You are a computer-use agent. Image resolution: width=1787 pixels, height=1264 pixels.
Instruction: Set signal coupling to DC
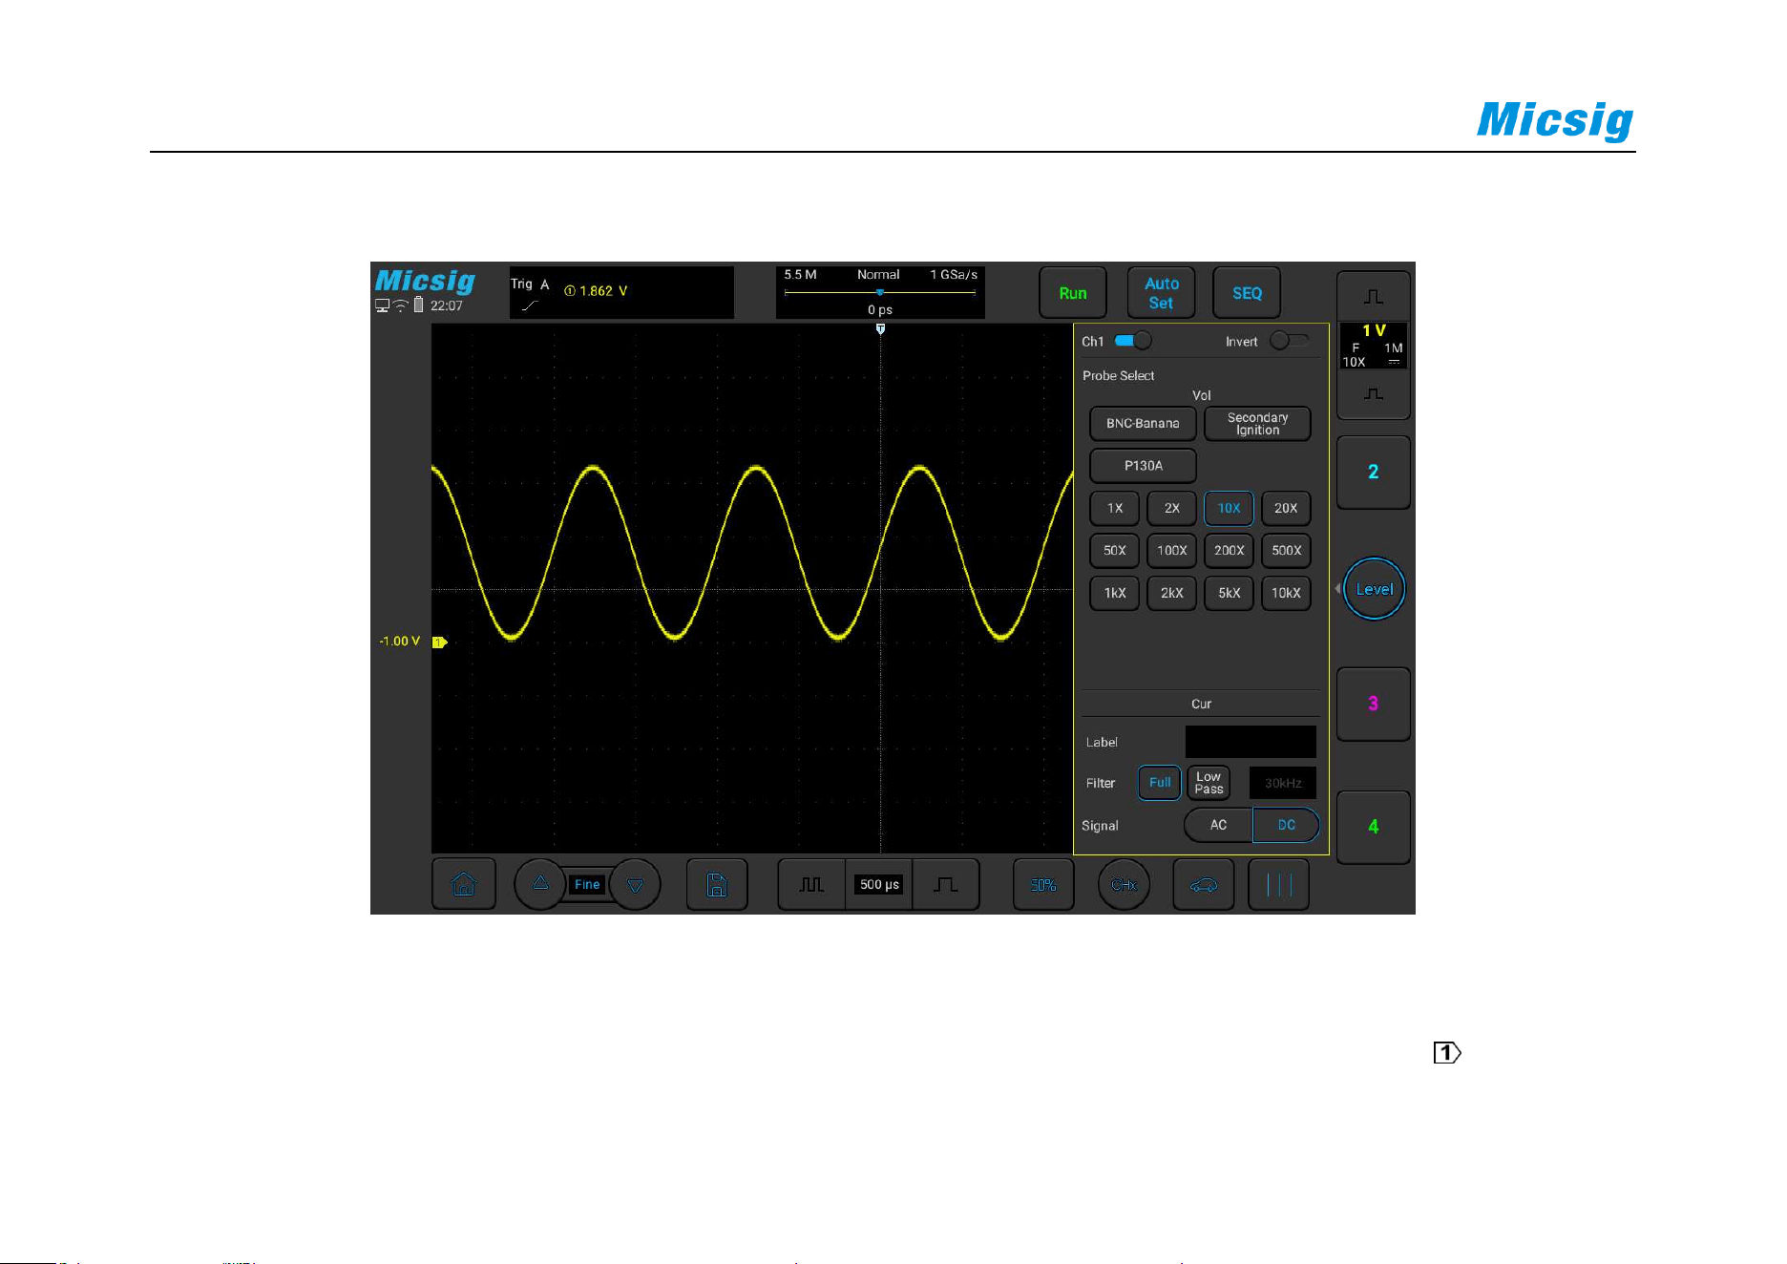pyautogui.click(x=1286, y=825)
